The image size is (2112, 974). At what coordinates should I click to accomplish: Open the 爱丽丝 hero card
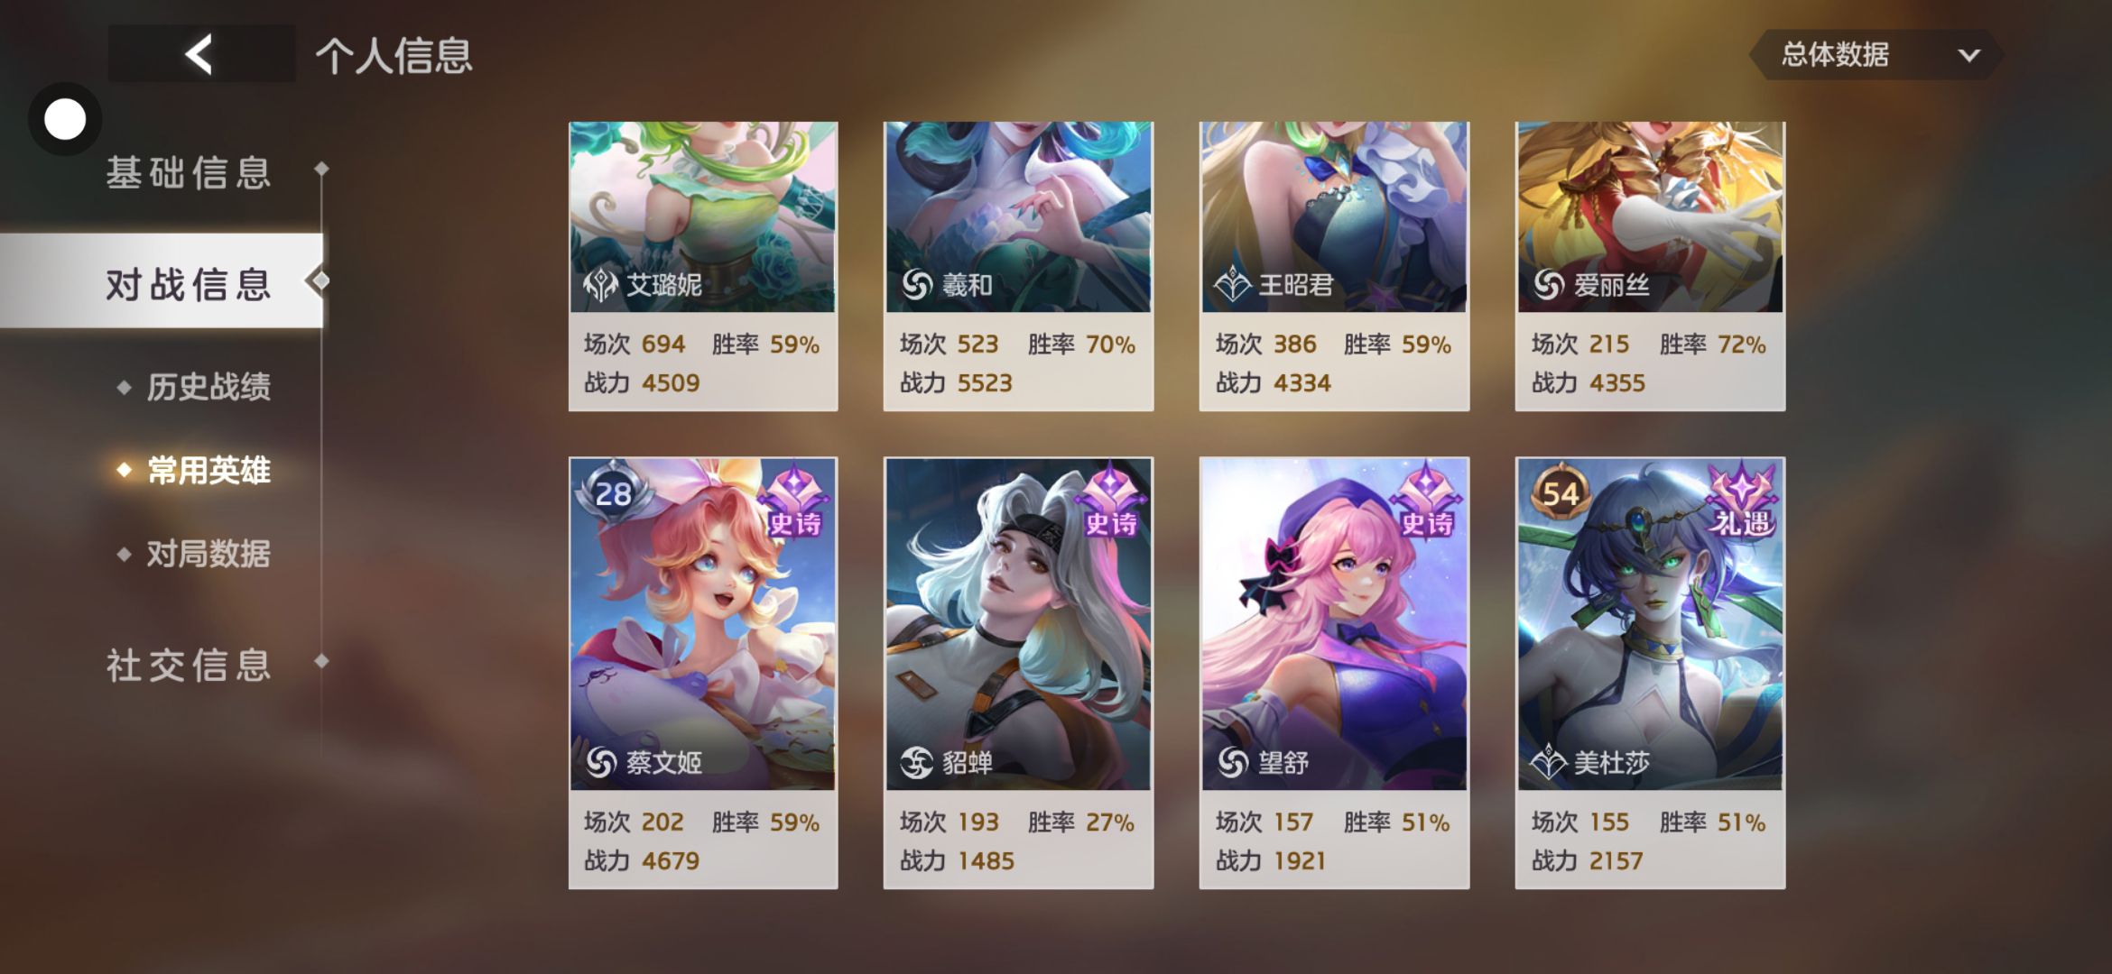pos(1650,266)
